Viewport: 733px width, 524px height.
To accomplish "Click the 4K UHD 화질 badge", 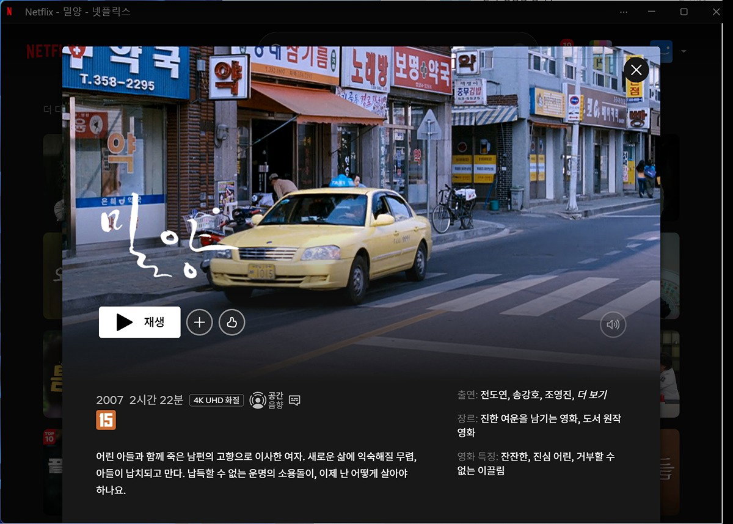I will [x=217, y=401].
